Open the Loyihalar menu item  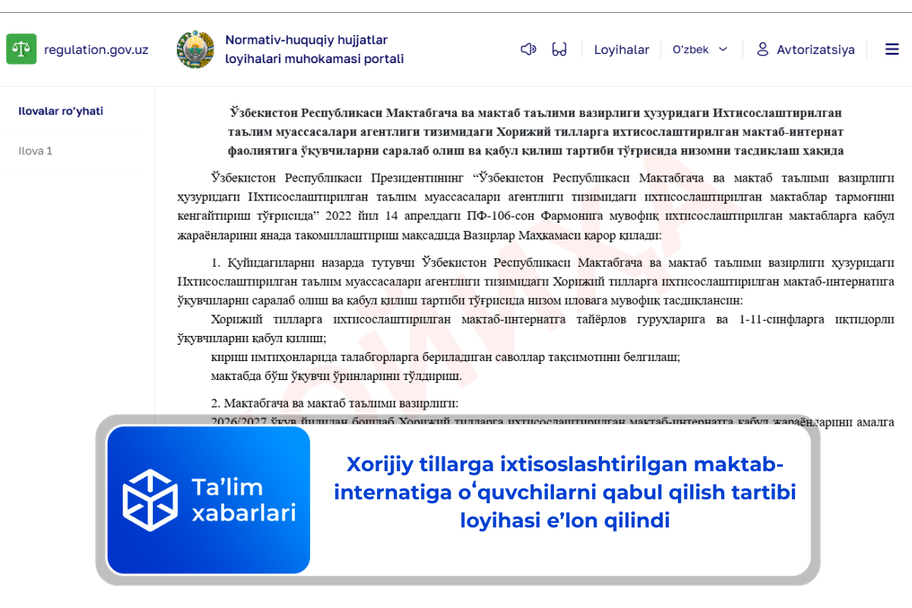[x=621, y=49]
